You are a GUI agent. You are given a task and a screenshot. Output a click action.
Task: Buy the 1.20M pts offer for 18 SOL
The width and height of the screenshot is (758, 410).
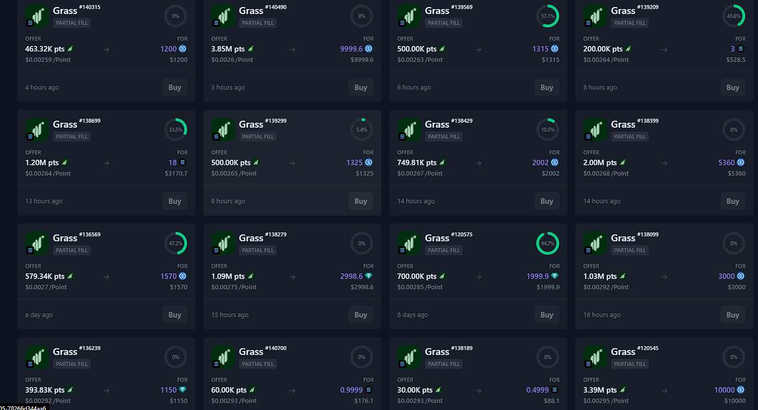point(175,201)
